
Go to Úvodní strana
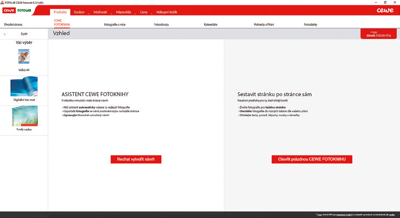tap(13, 25)
